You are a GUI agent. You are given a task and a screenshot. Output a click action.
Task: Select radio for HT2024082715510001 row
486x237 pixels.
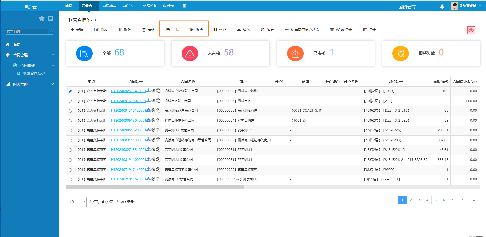click(70, 150)
